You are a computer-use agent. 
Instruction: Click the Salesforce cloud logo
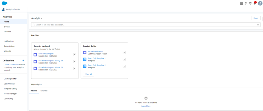pyautogui.click(x=4, y=3)
